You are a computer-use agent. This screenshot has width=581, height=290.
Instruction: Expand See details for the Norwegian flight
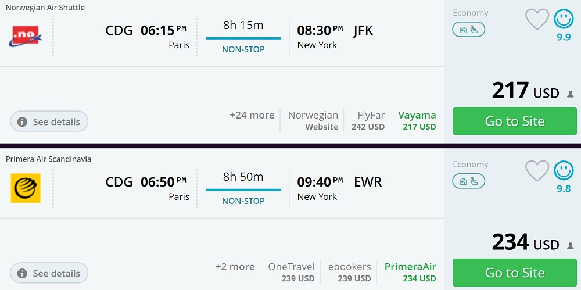(x=49, y=121)
